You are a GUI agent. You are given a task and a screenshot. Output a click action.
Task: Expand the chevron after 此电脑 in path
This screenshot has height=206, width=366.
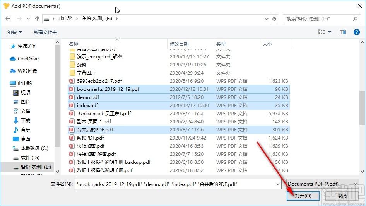[77, 19]
